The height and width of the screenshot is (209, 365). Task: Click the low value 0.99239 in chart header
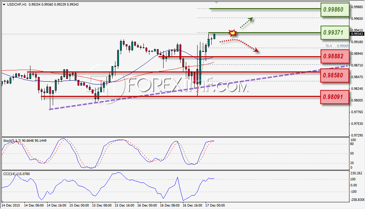pyautogui.click(x=60, y=4)
